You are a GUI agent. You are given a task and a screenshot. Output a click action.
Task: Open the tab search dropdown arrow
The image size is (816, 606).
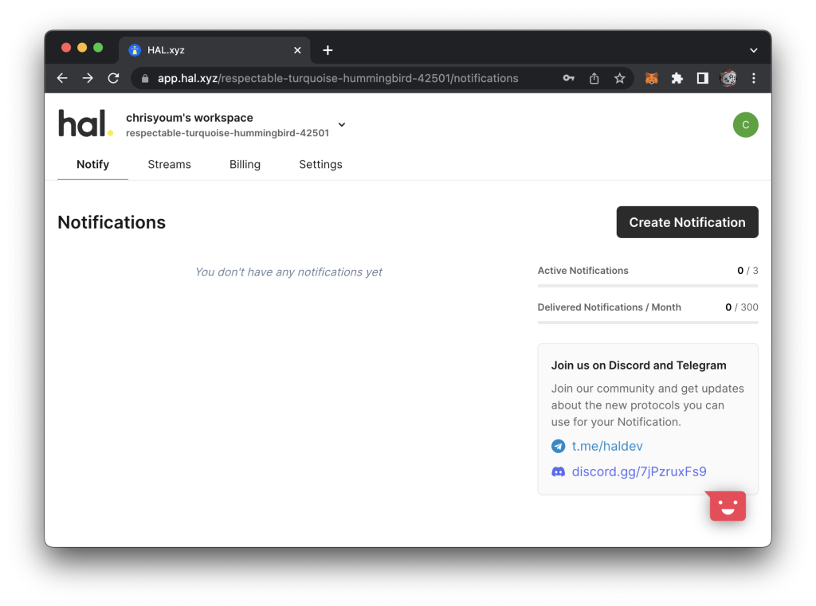click(753, 50)
